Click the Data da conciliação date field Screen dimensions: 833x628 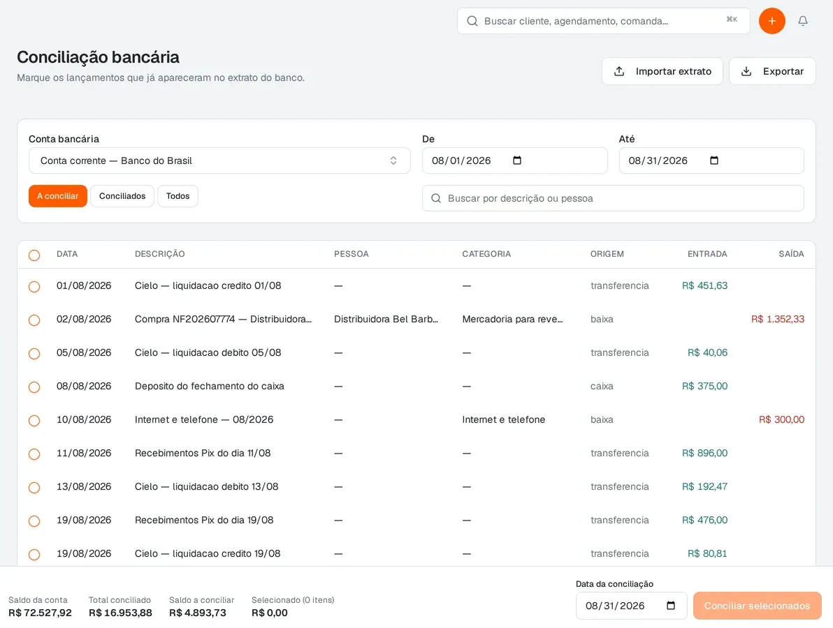tap(631, 606)
